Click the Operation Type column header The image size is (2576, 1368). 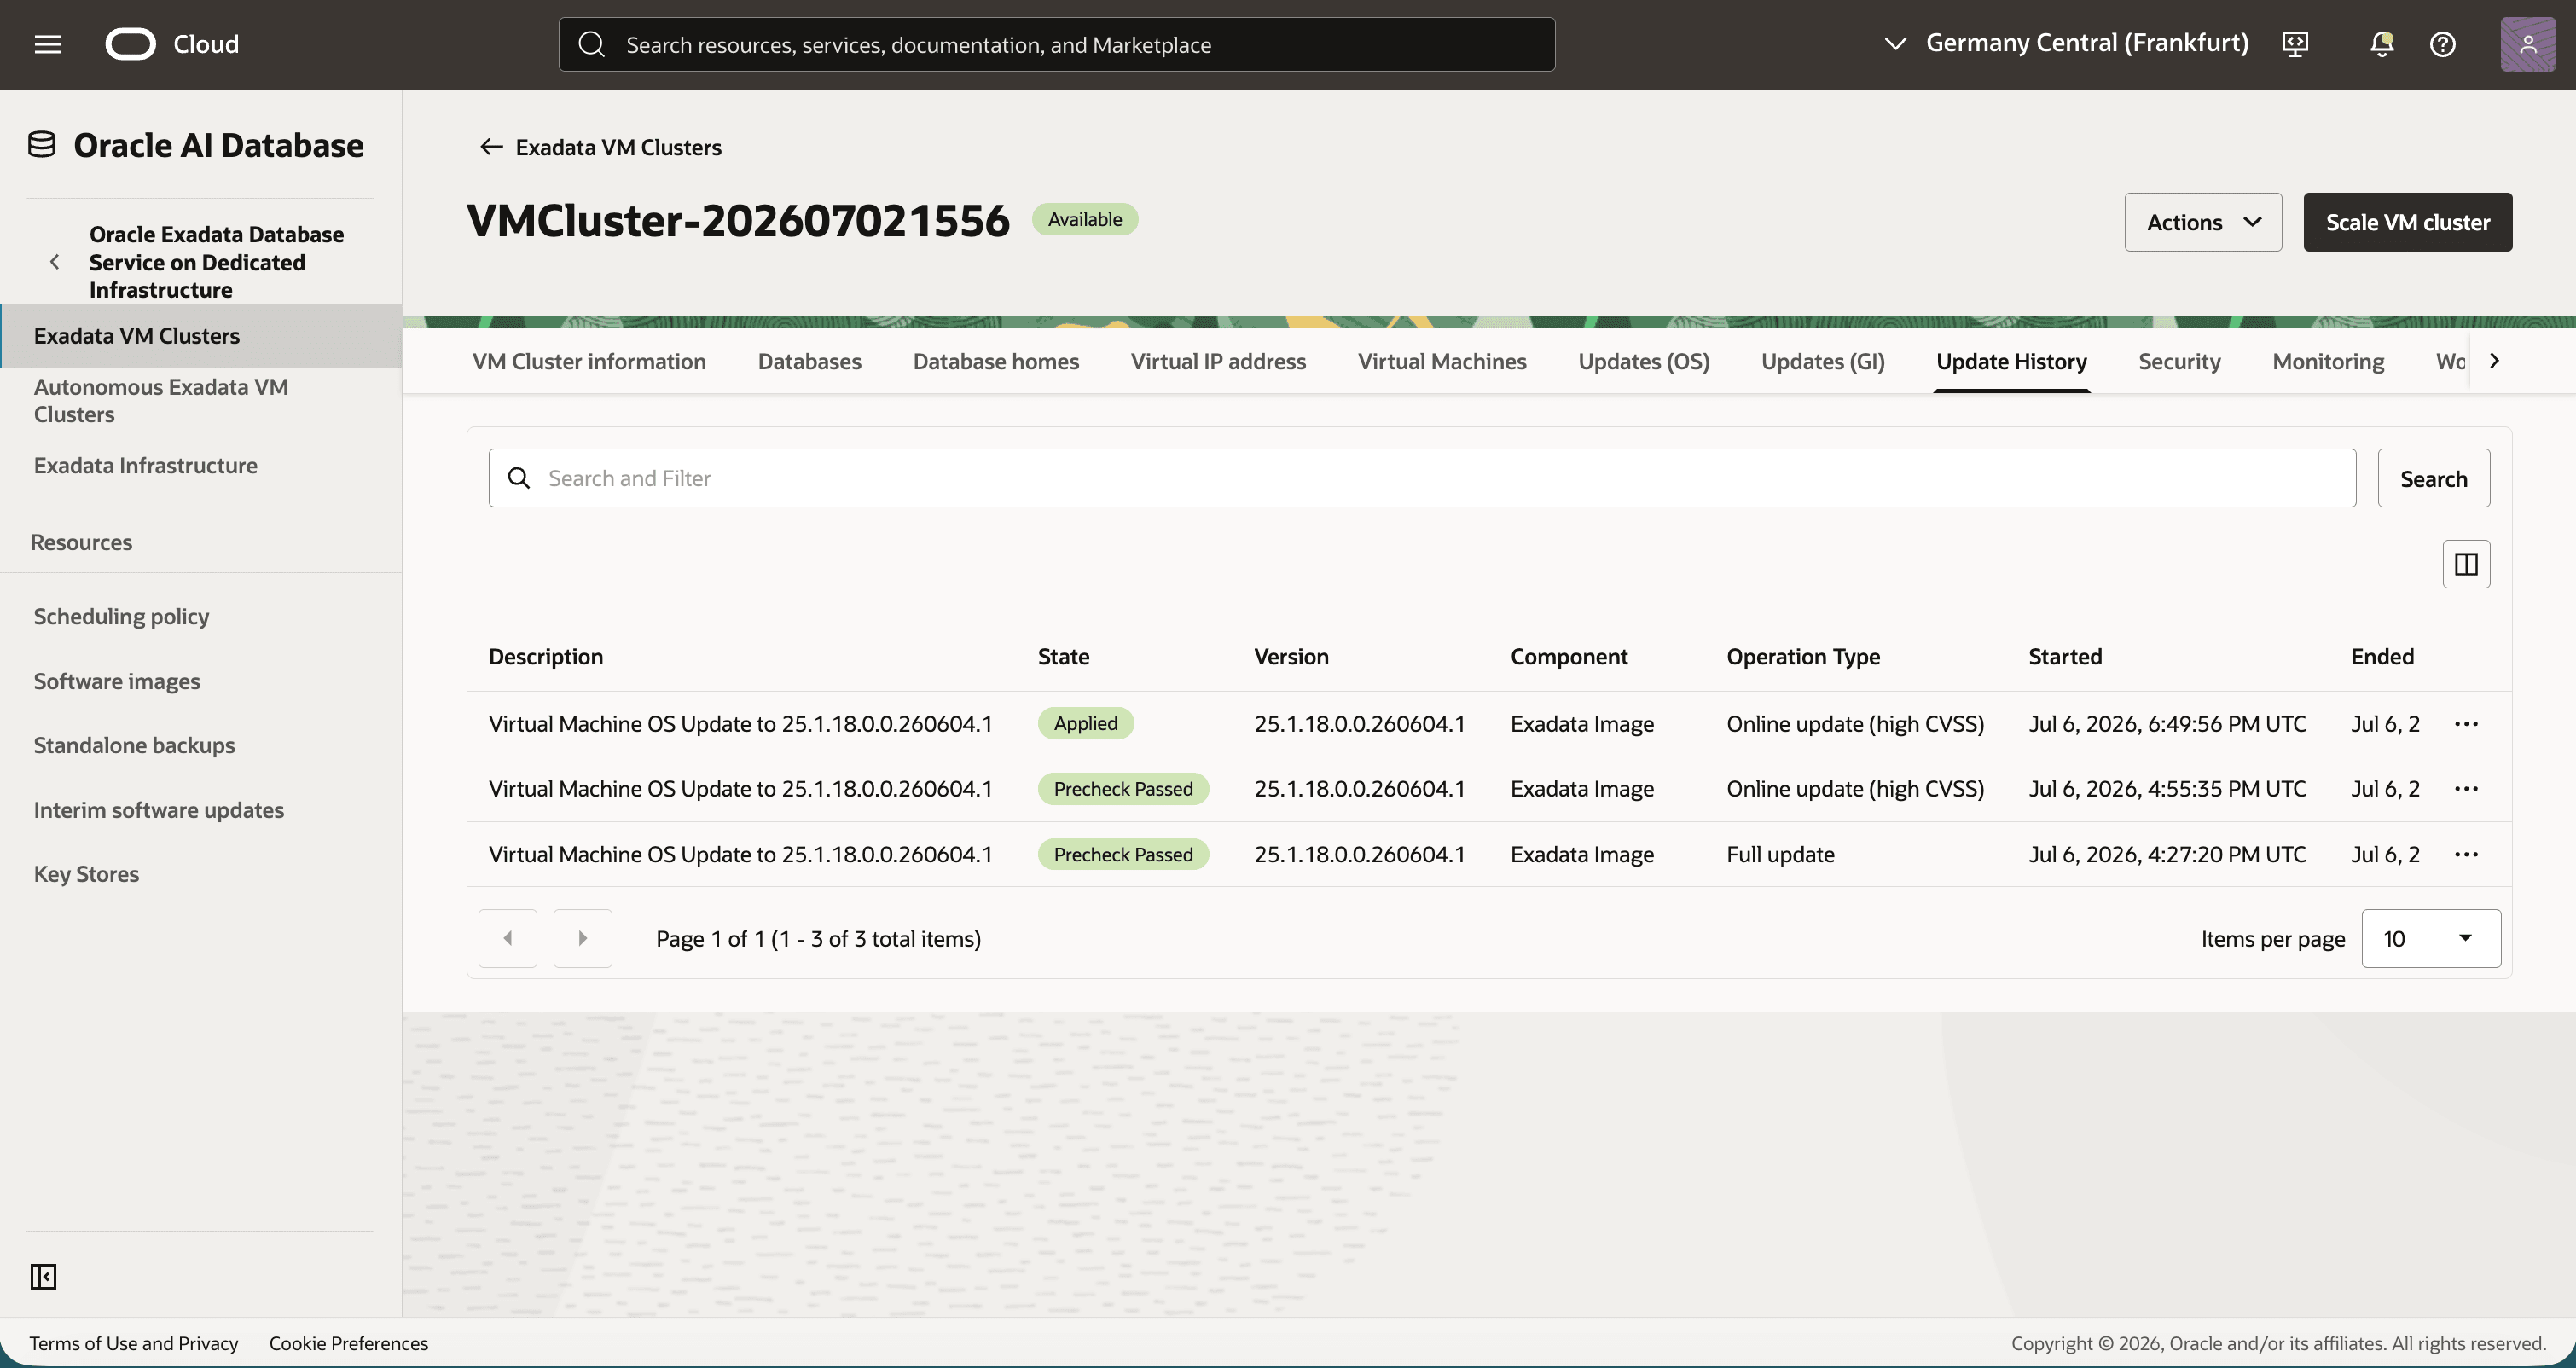tap(1803, 656)
